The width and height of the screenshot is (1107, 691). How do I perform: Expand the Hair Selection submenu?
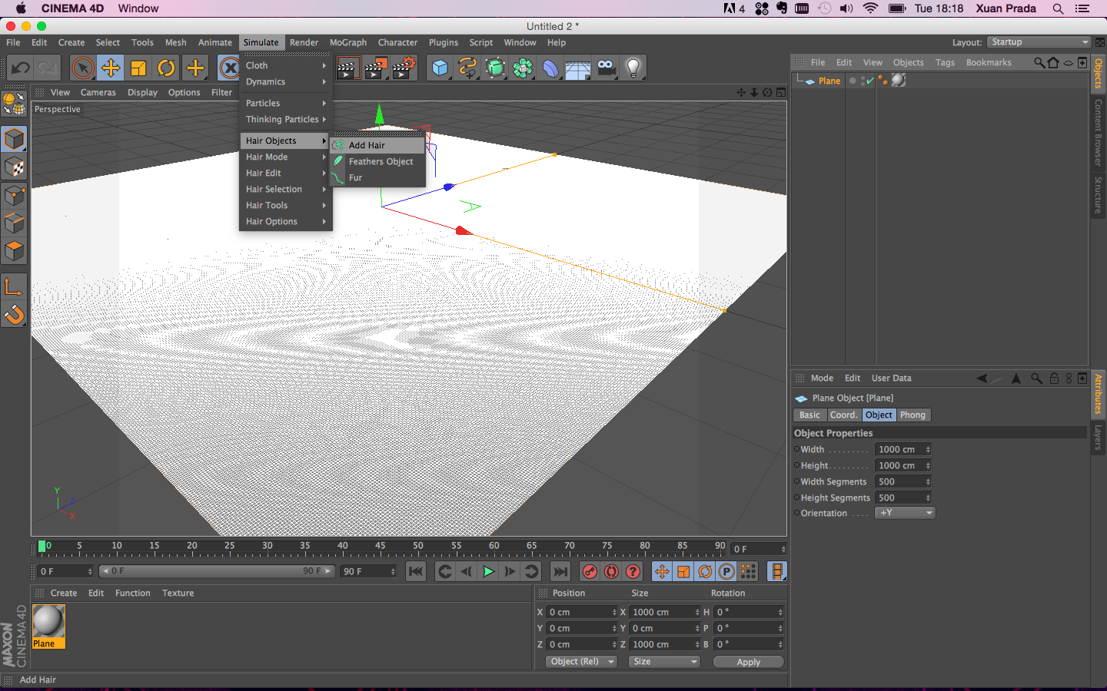(285, 189)
